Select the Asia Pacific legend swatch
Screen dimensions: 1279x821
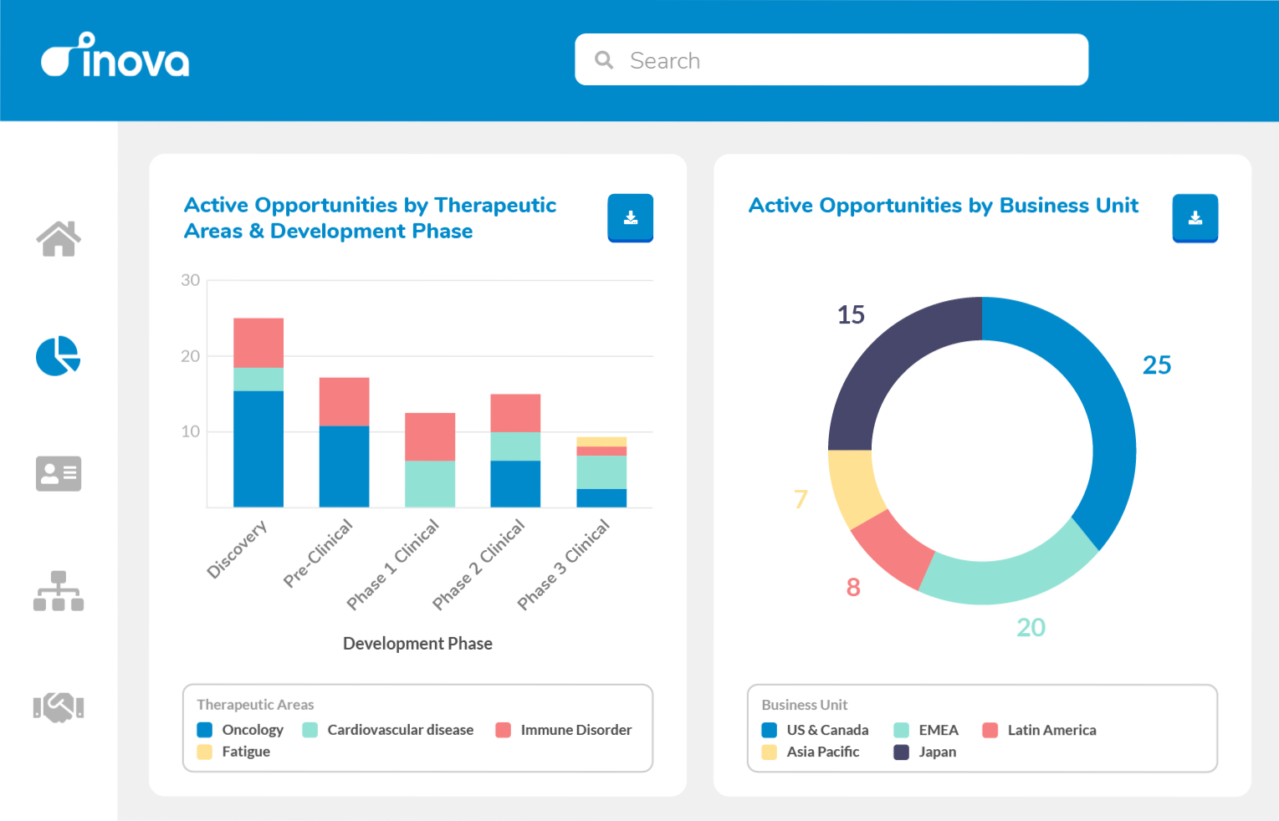click(770, 752)
